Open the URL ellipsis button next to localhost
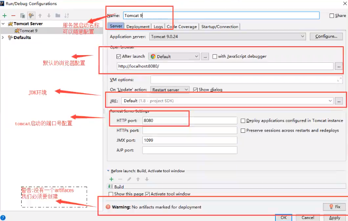 [x=339, y=66]
